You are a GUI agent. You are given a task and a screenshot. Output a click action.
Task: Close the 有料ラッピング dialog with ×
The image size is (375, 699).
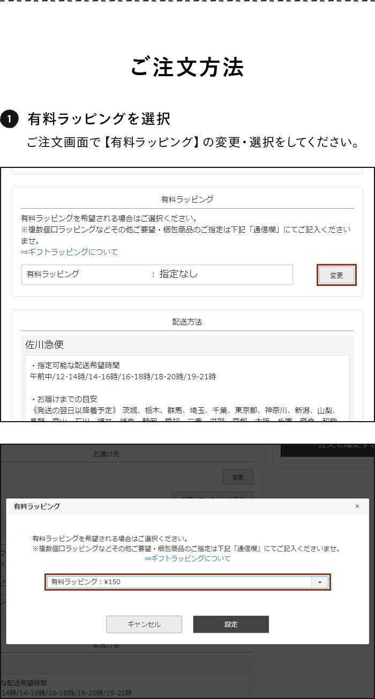[357, 506]
